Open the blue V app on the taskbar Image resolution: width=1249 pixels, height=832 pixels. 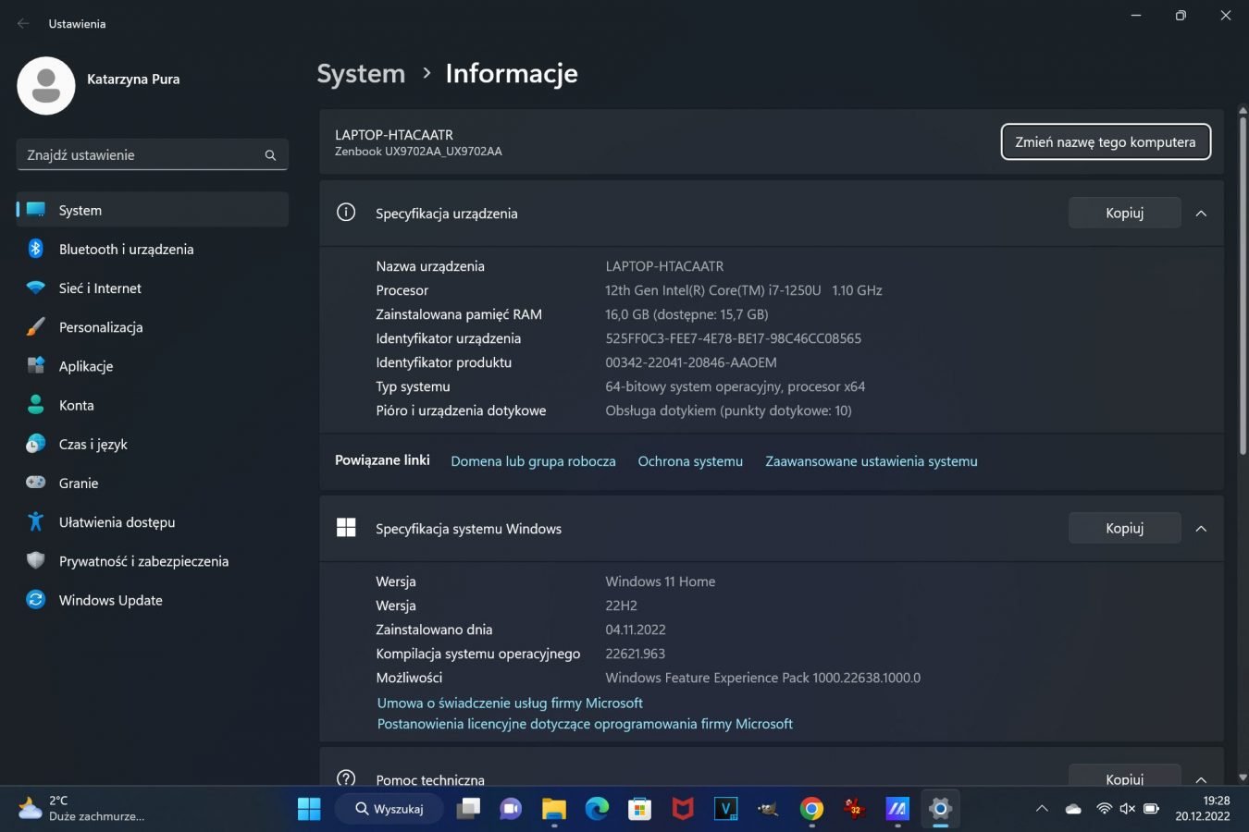pyautogui.click(x=726, y=809)
